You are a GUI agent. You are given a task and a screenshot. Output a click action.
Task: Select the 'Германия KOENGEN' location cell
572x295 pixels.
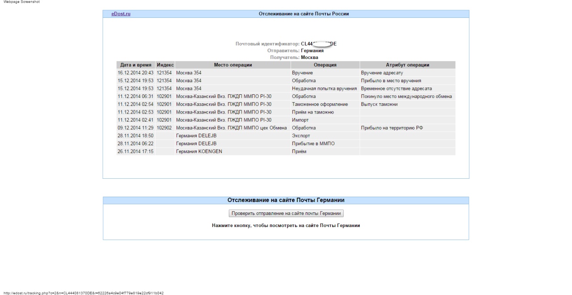[x=199, y=152]
